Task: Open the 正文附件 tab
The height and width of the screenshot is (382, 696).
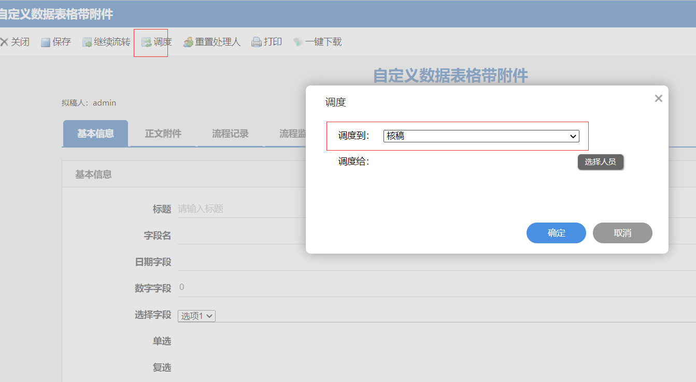Action: click(x=163, y=134)
